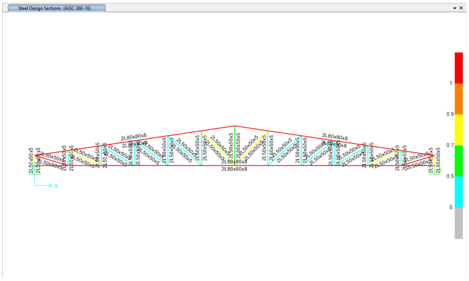Click bottom chord 2L80x80x8 label below midspan
The width and height of the screenshot is (469, 281).
pos(234,169)
